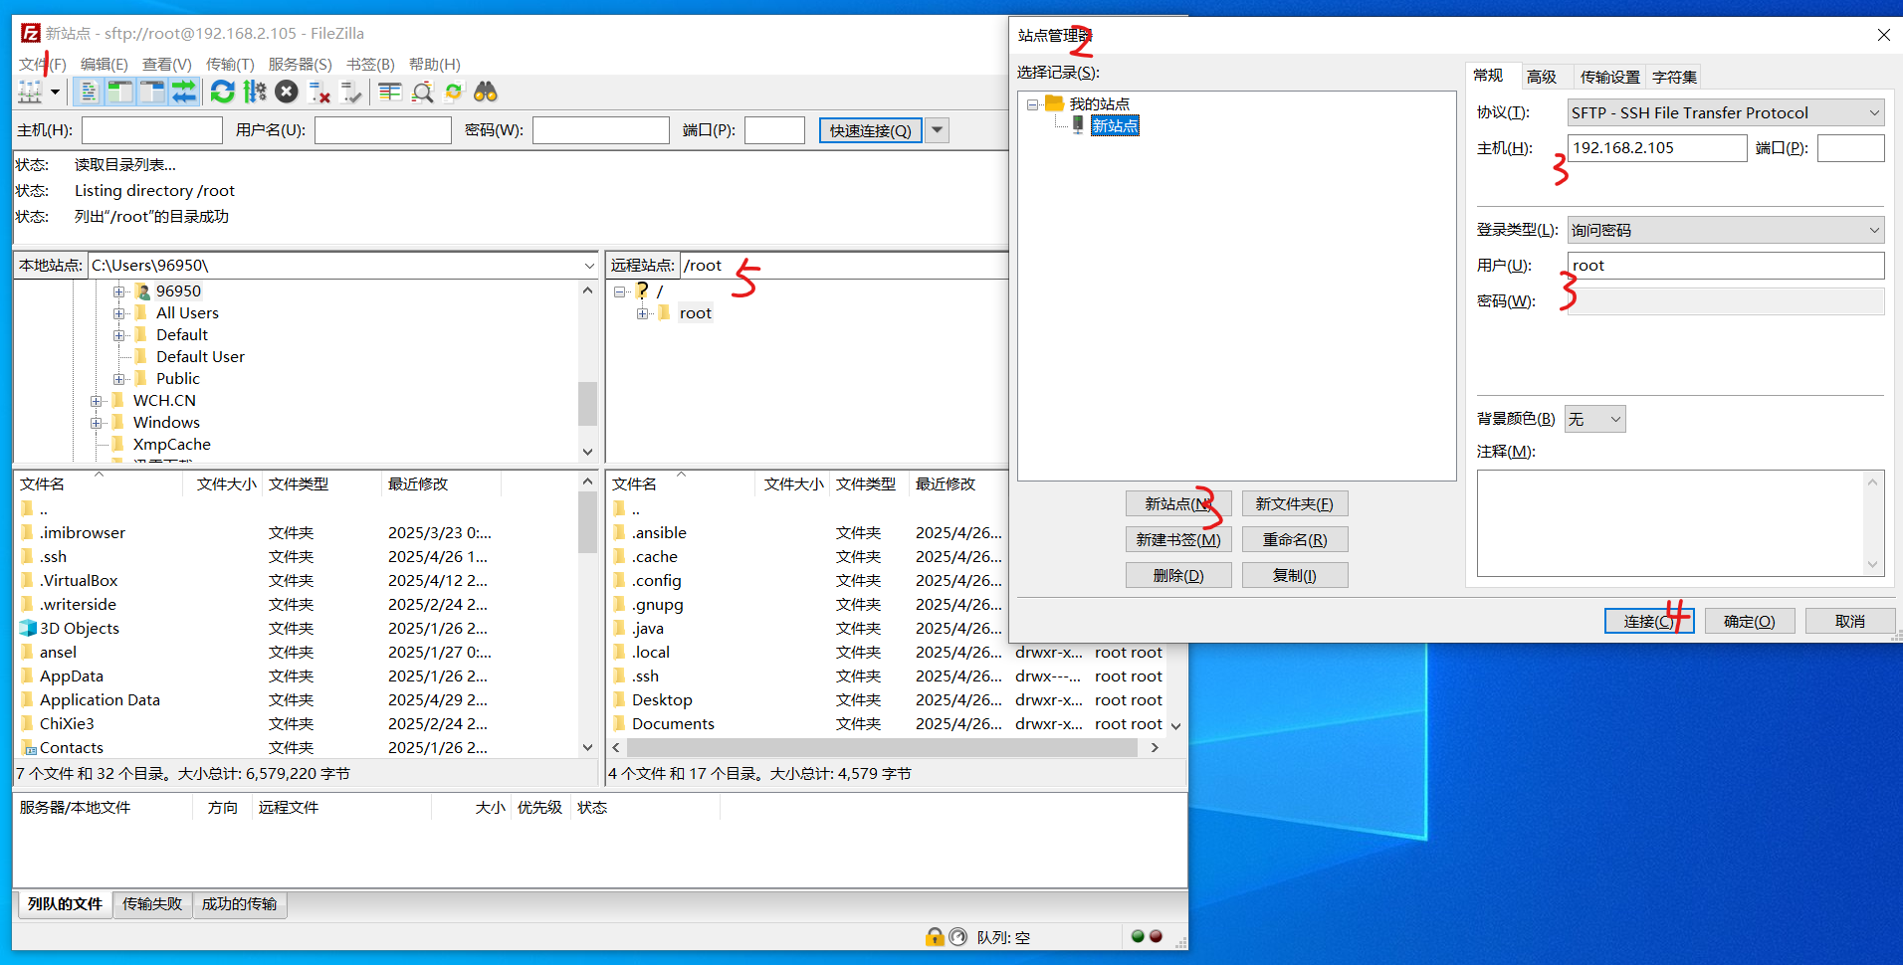
Task: Click the directory comparison binoculars icon
Action: 485,92
